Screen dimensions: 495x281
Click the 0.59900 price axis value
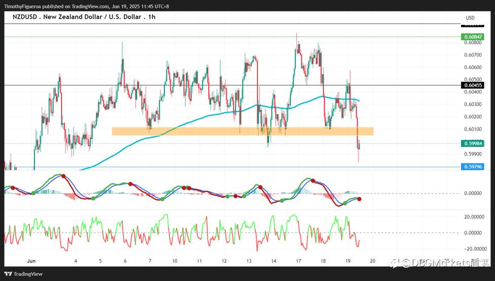pos(473,154)
